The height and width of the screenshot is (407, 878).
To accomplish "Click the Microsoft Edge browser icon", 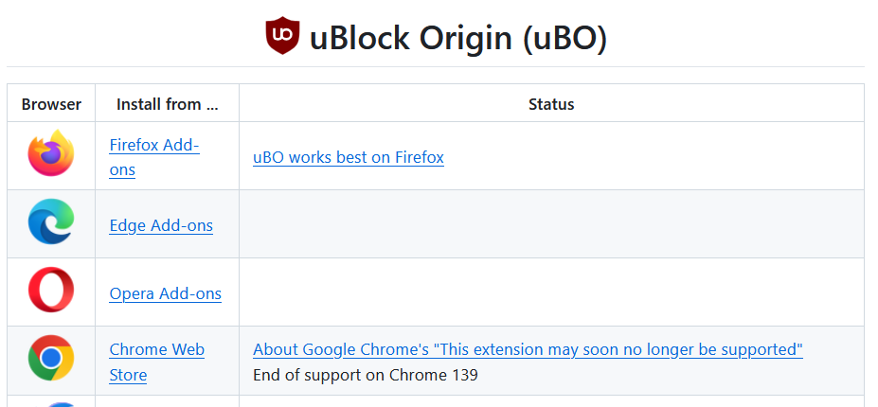I will pos(51,223).
